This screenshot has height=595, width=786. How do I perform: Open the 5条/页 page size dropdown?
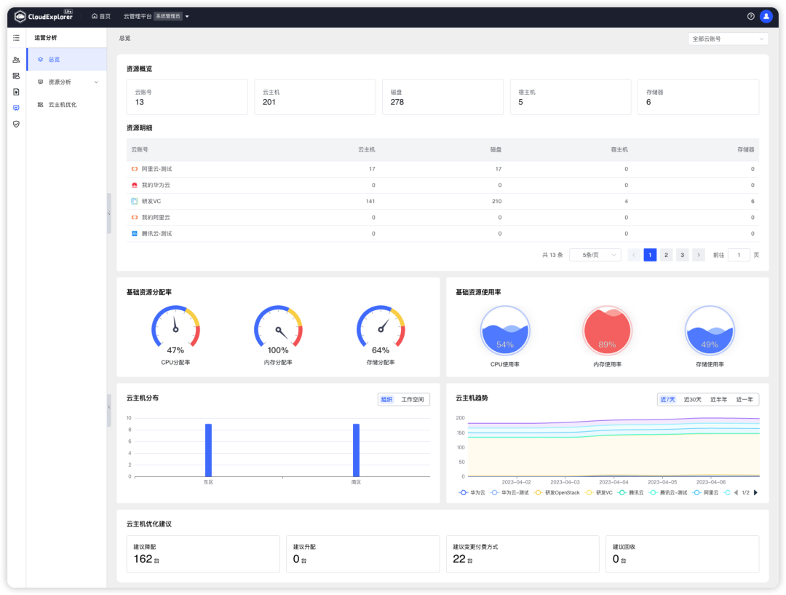point(595,254)
